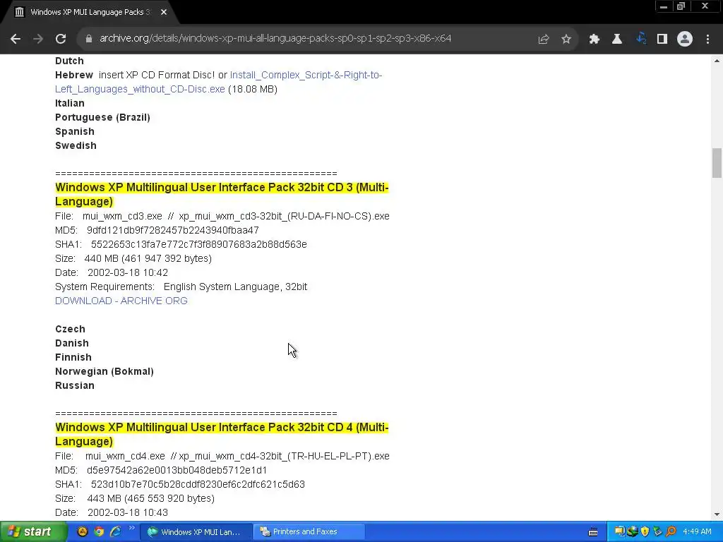Click the System Requirements line
This screenshot has width=723, height=542.
pos(181,287)
